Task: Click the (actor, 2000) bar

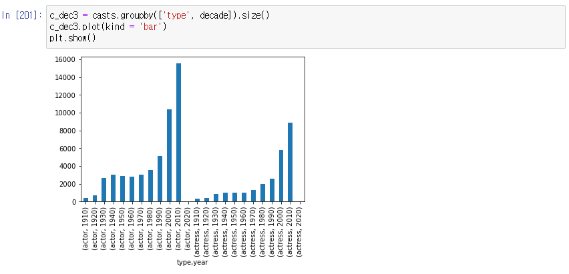Action: 169,155
